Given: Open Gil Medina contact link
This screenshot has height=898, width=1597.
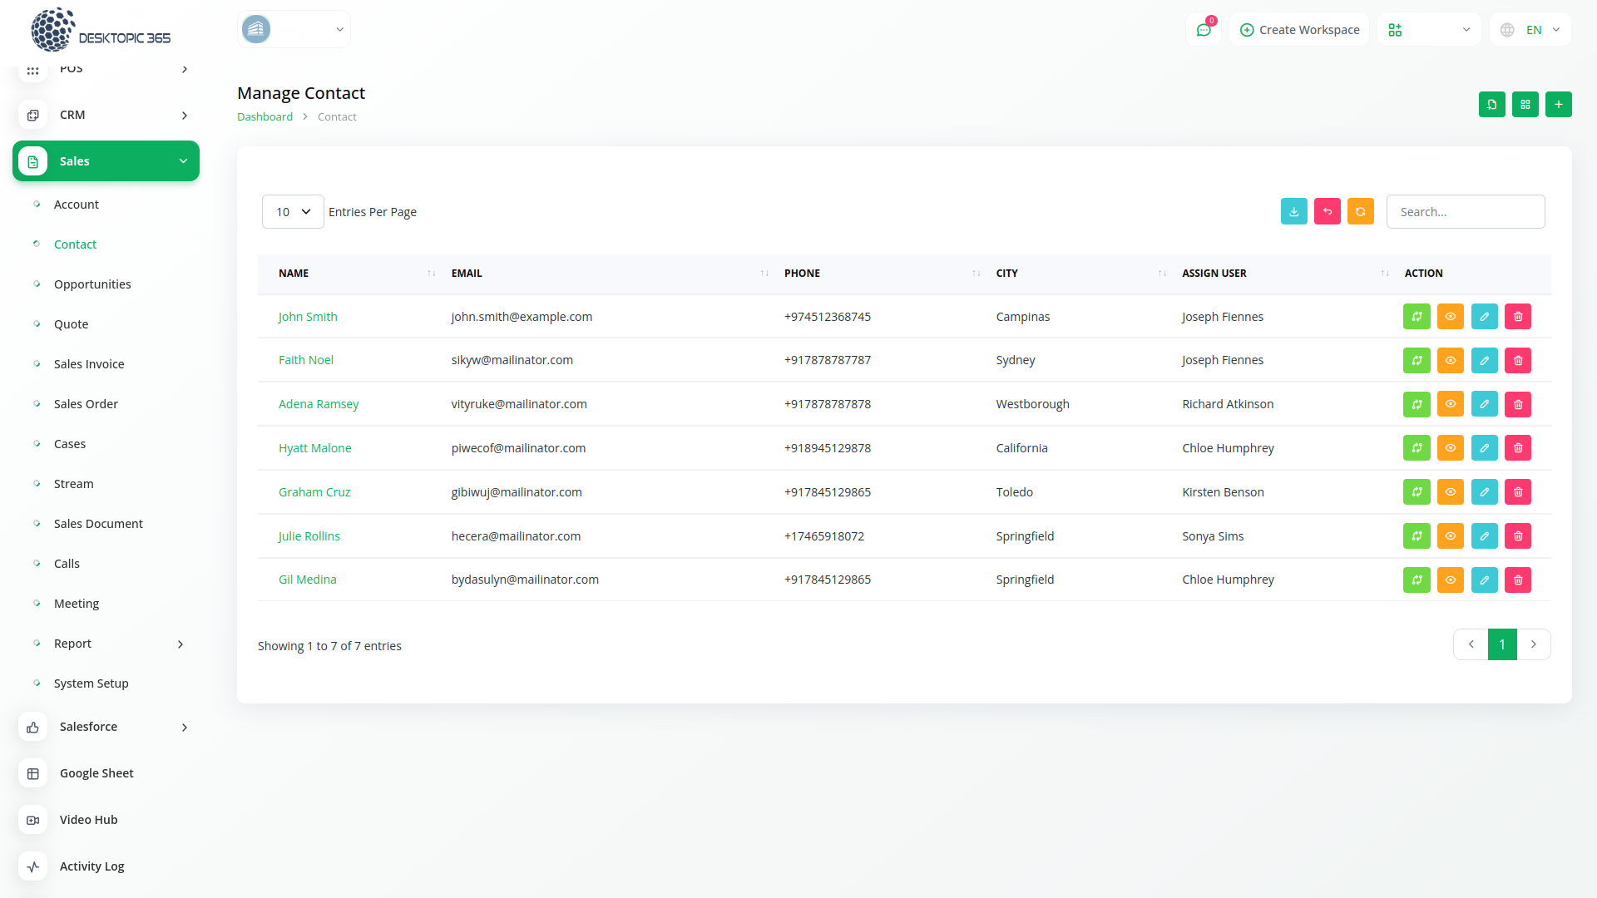Looking at the screenshot, I should click(x=308, y=580).
